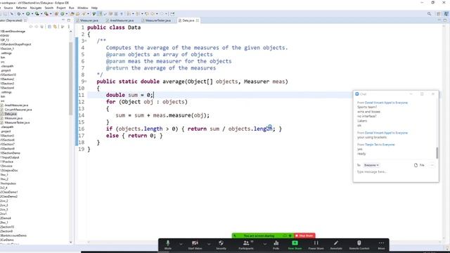Open the Project menu
The image size is (450, 253).
click(61, 8)
